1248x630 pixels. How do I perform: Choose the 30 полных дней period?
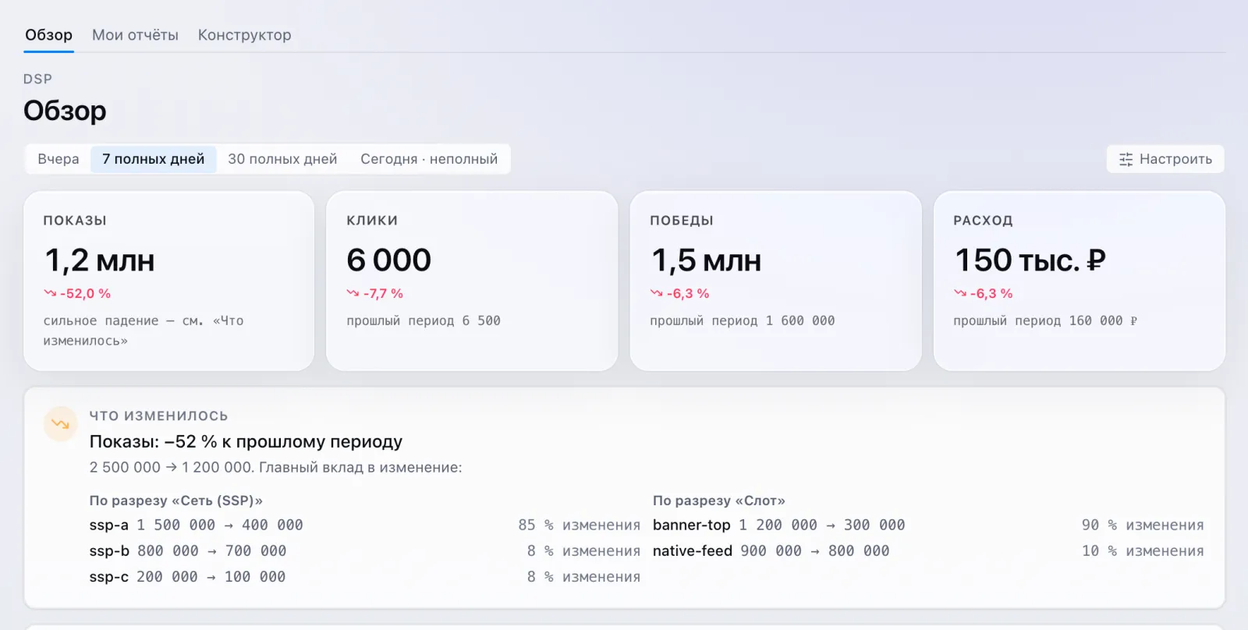tap(282, 159)
